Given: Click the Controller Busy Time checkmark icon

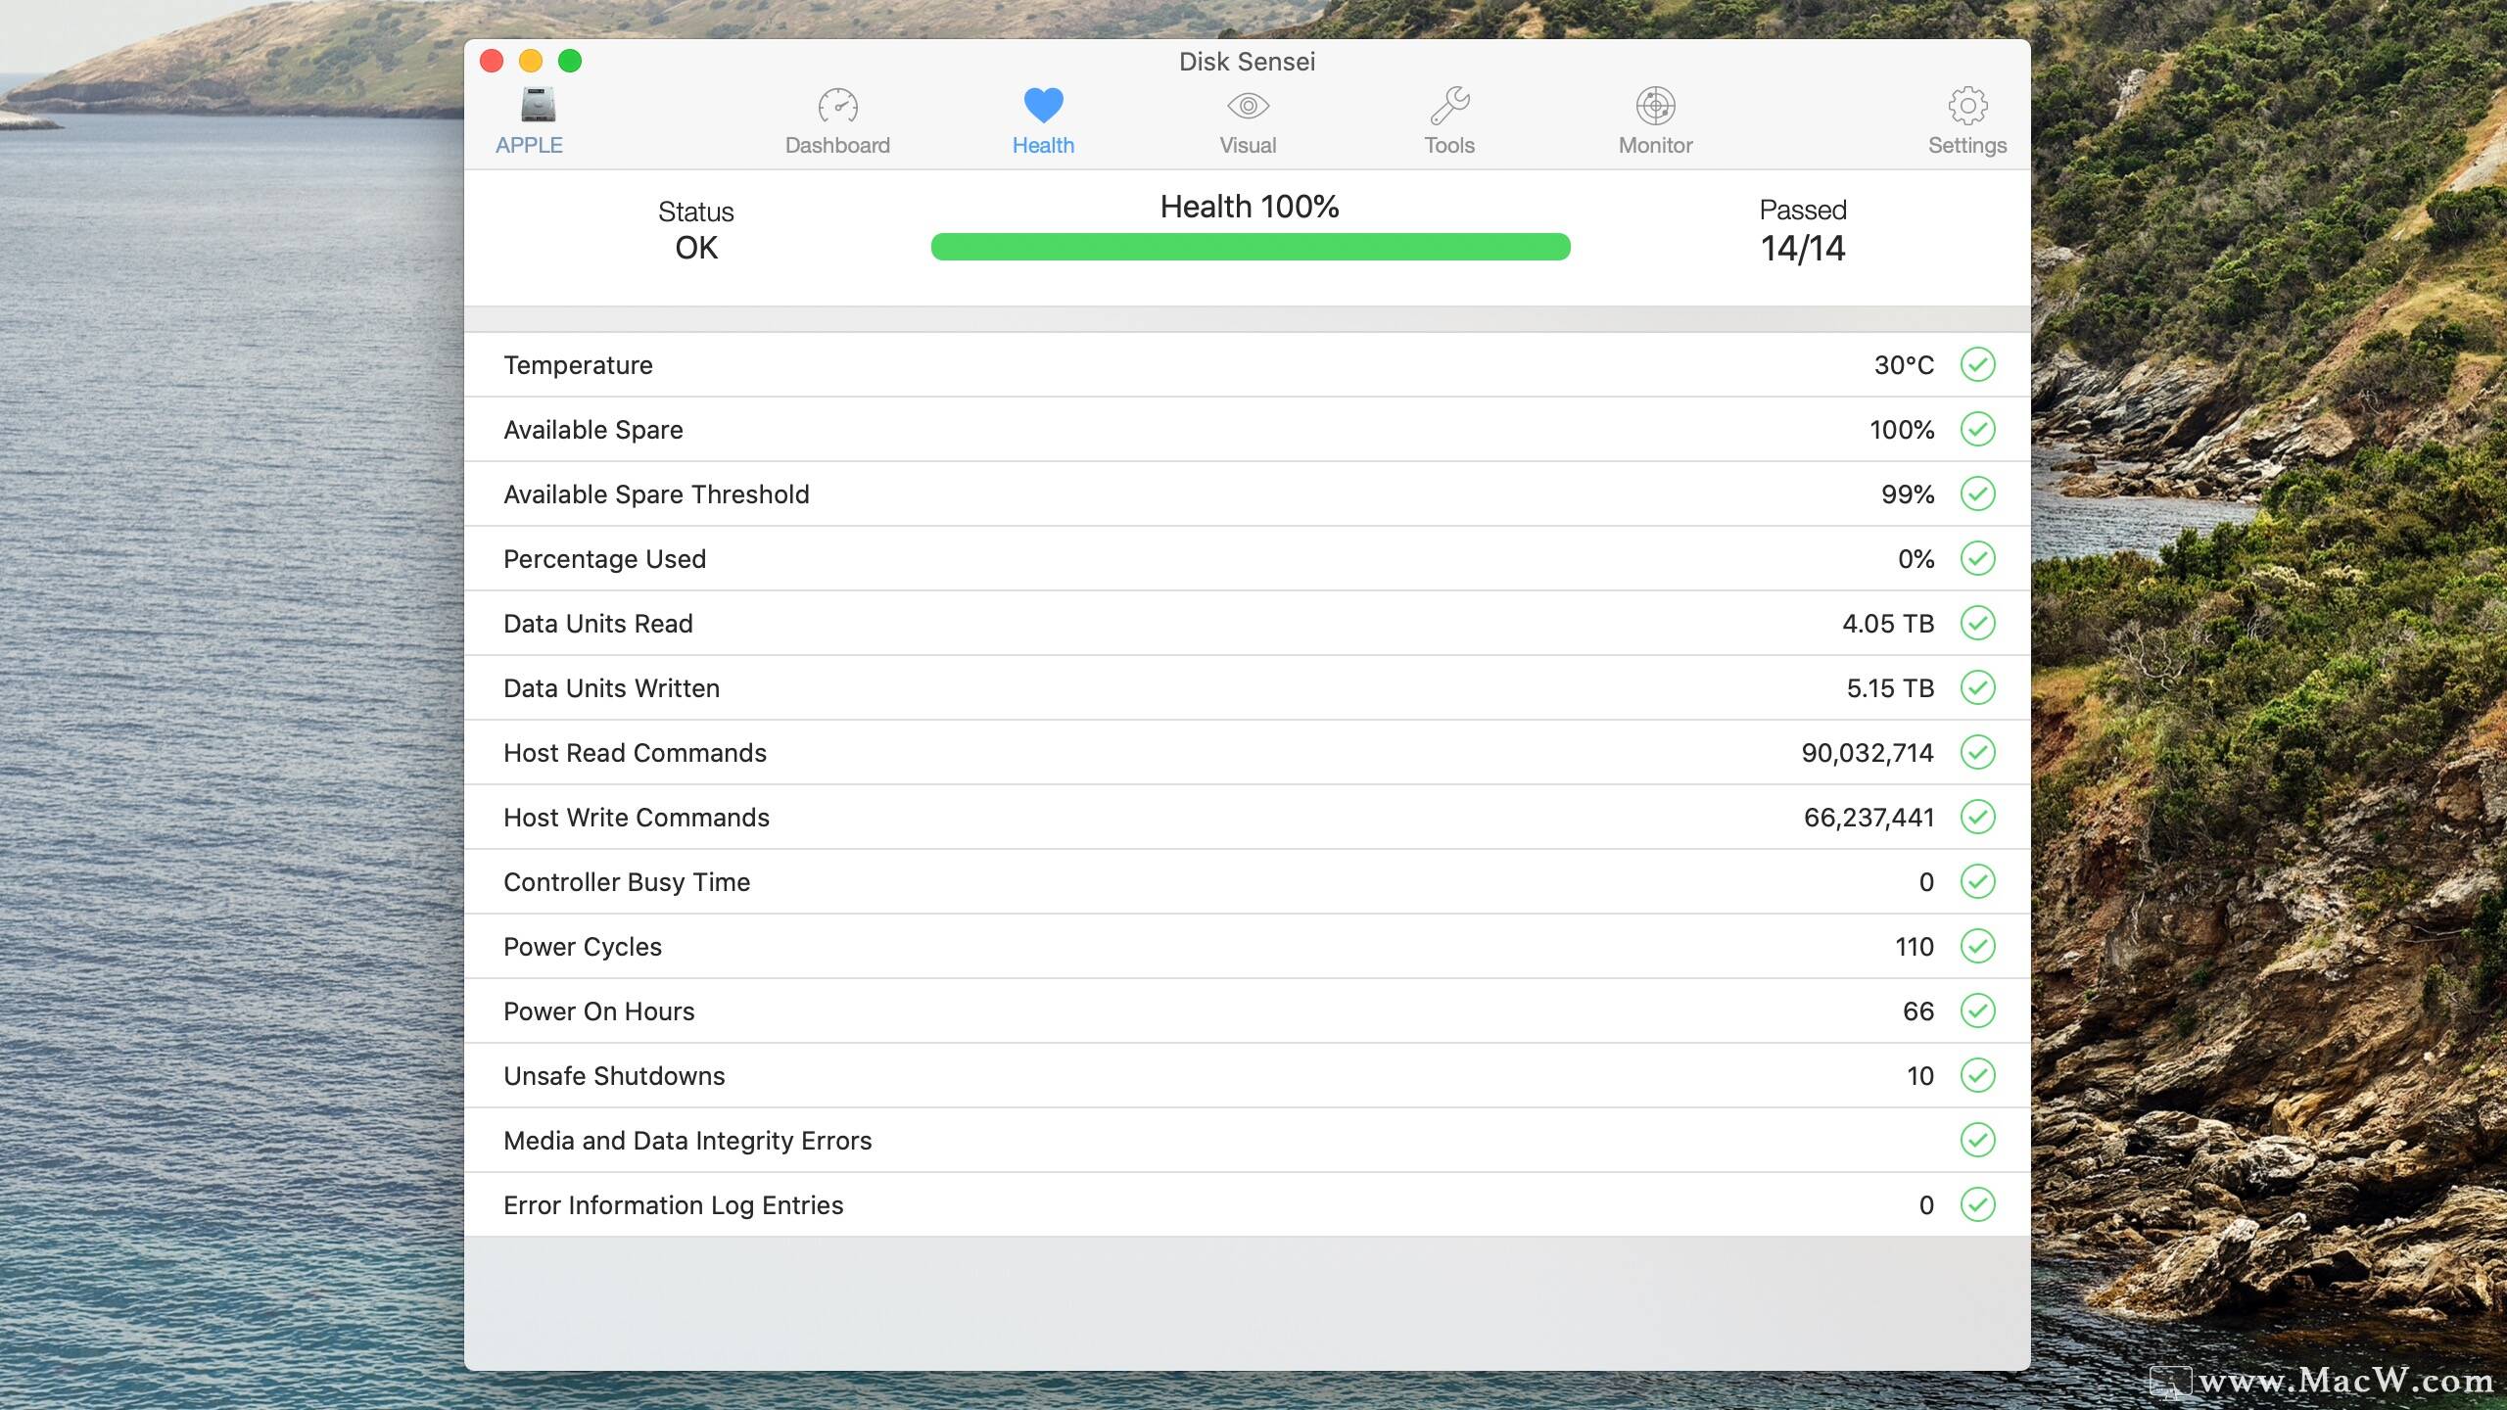Looking at the screenshot, I should (1977, 881).
